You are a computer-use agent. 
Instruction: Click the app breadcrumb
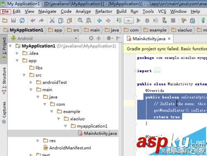pyautogui.click(x=55, y=30)
